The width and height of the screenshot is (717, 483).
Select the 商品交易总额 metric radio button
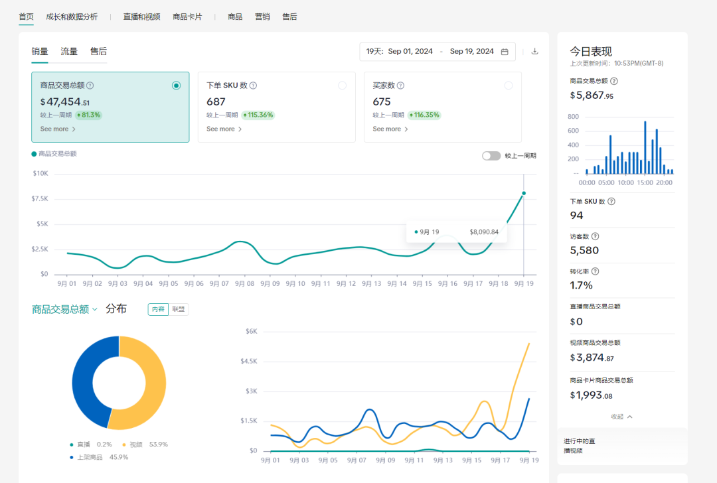(176, 86)
